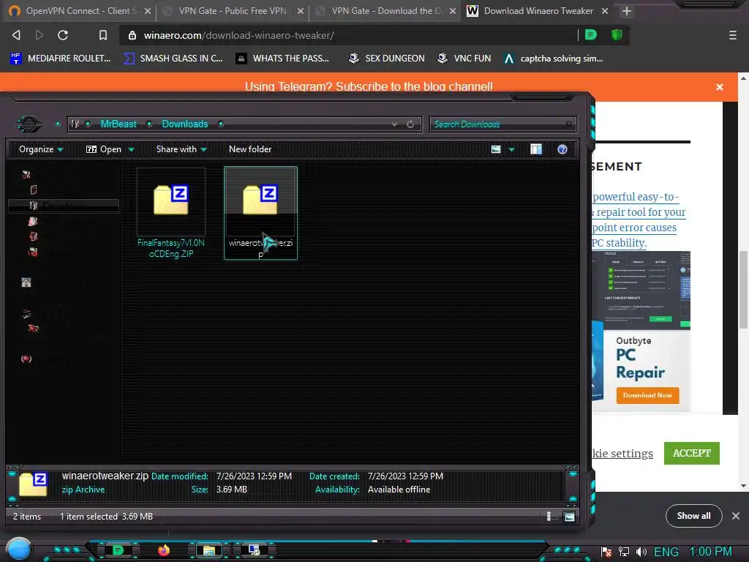Click Open with 7-Zip button
Screen dimensions: 749x562
tap(104, 149)
